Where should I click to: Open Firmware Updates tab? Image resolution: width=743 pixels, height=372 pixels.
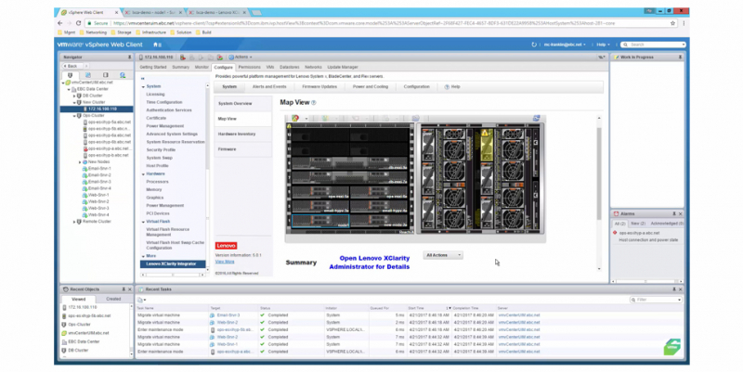(x=319, y=87)
